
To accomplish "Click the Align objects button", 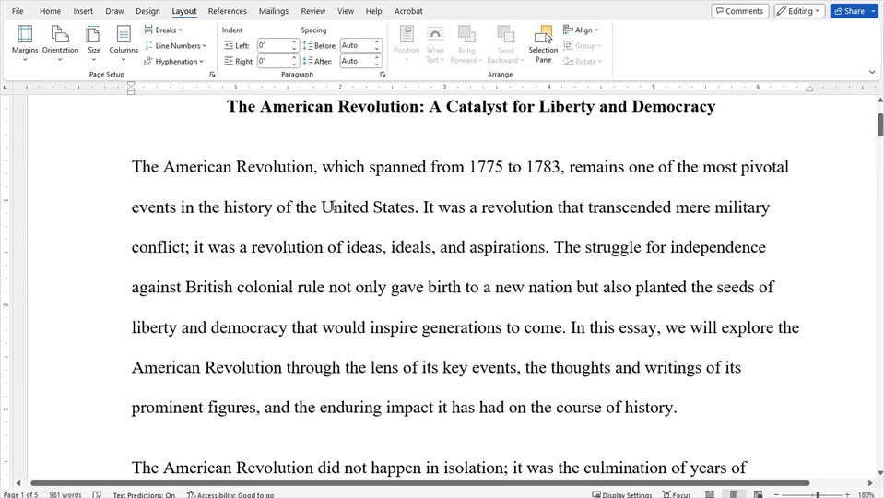I will tap(581, 30).
